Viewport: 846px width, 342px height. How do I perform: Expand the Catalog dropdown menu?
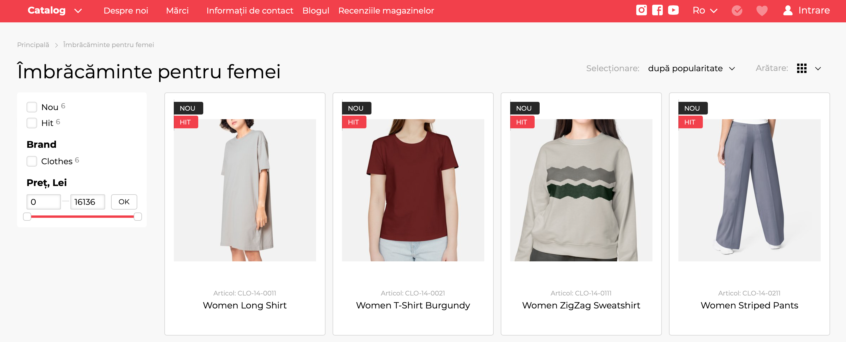coord(54,11)
